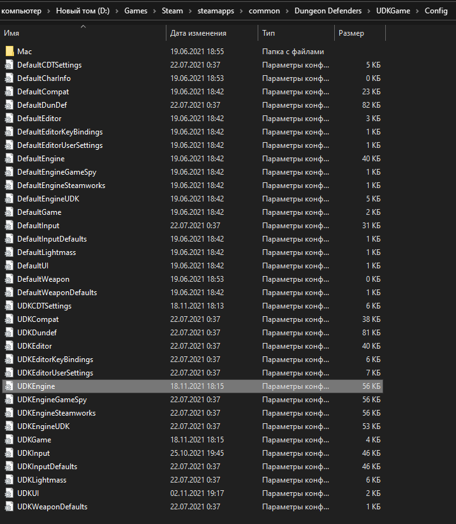Open the chevron after Новый том (D:)
456x524 pixels.
pyautogui.click(x=117, y=11)
